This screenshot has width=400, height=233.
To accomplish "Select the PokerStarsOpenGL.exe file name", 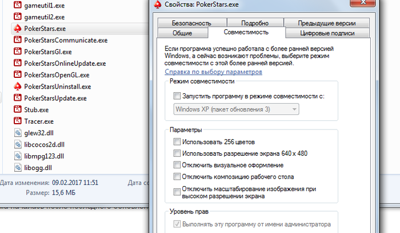I will (57, 75).
